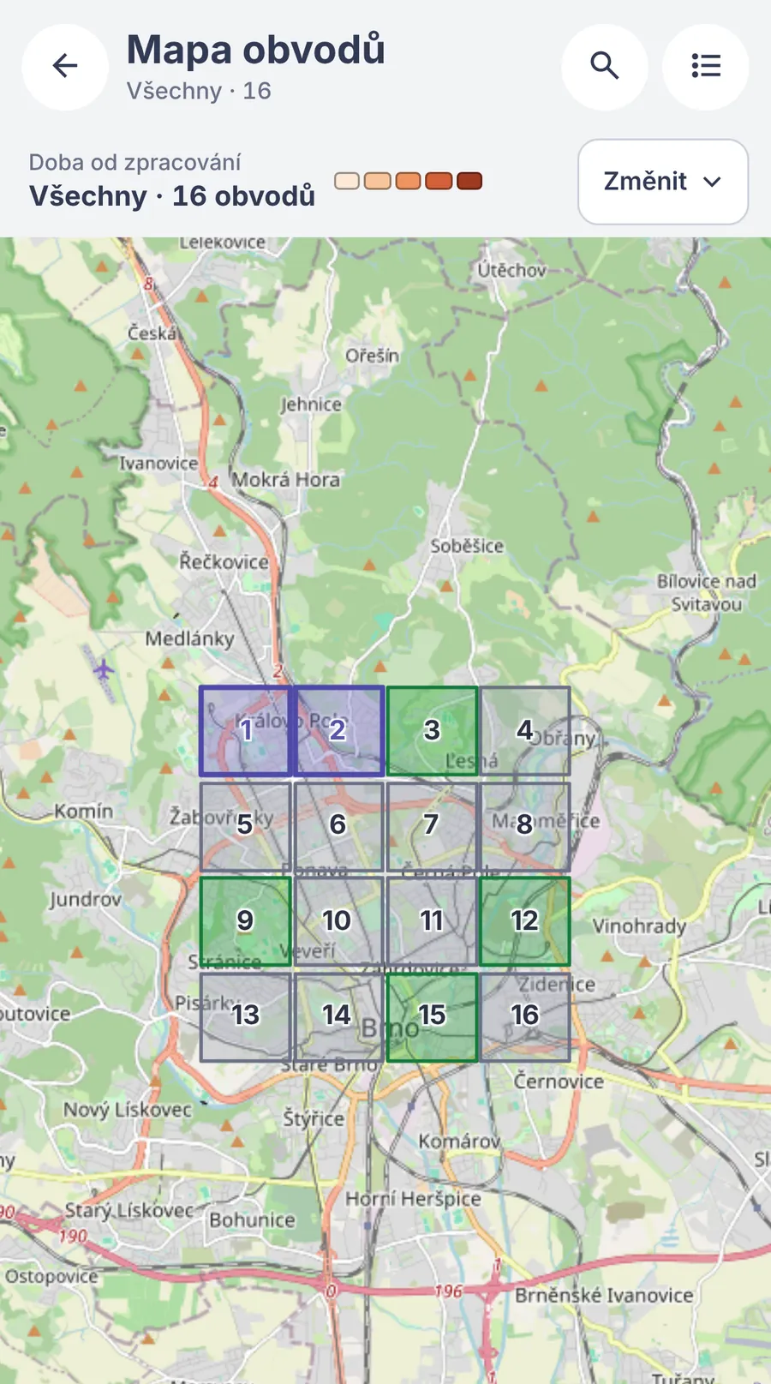Click the Nový Lískovec map label

tap(128, 1110)
